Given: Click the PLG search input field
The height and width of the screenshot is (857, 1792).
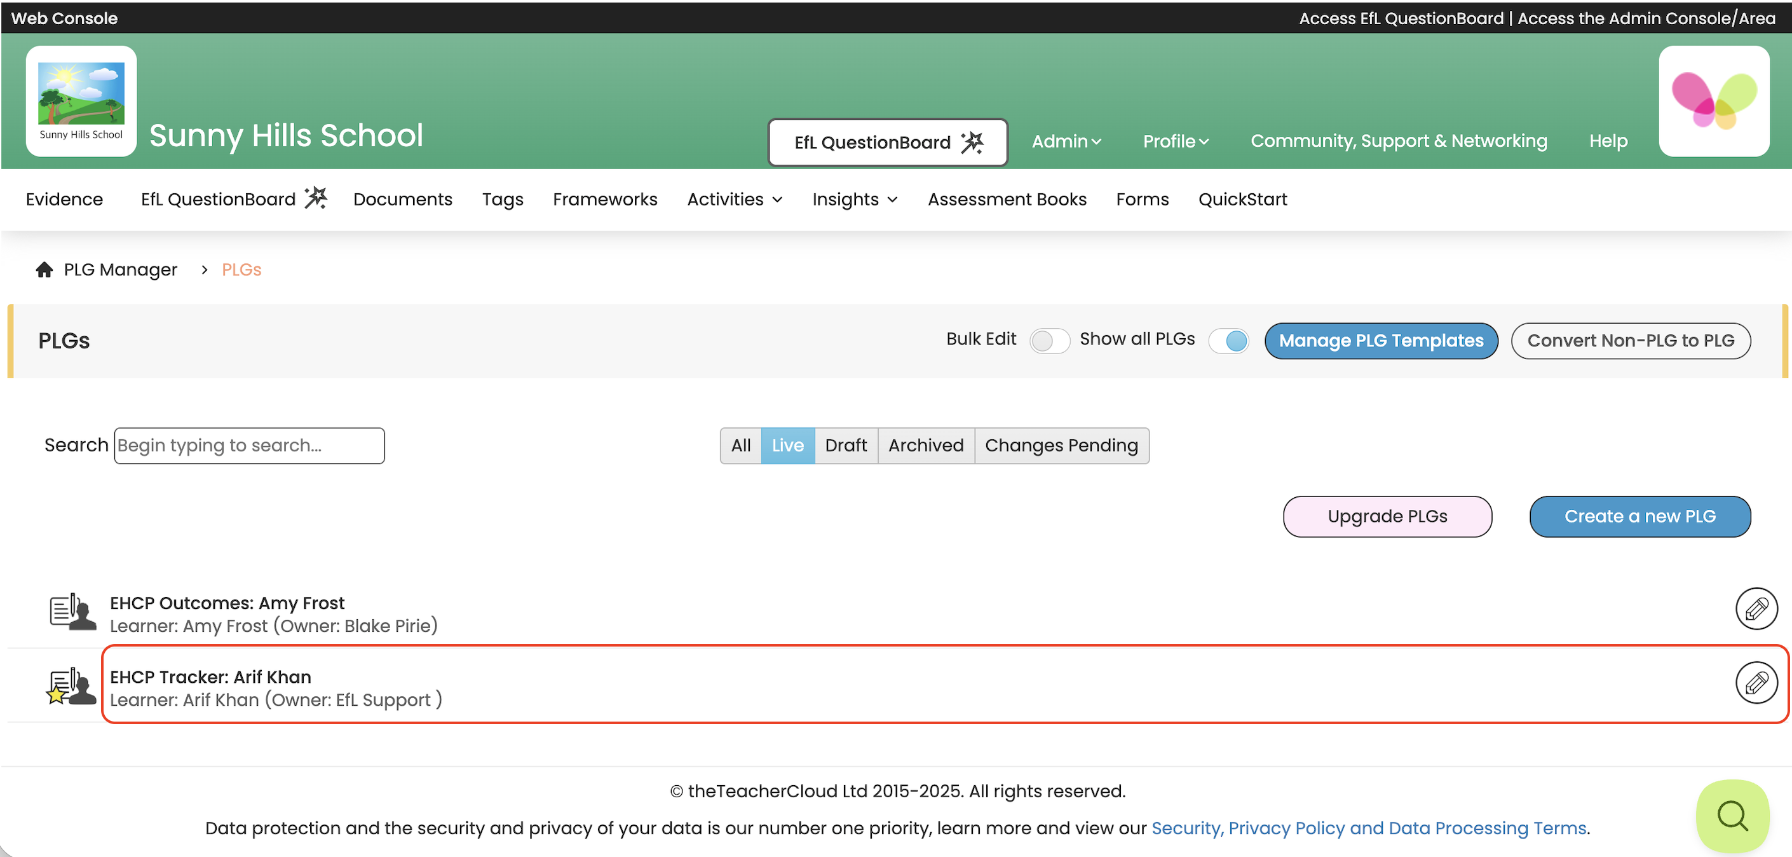Looking at the screenshot, I should pos(249,446).
